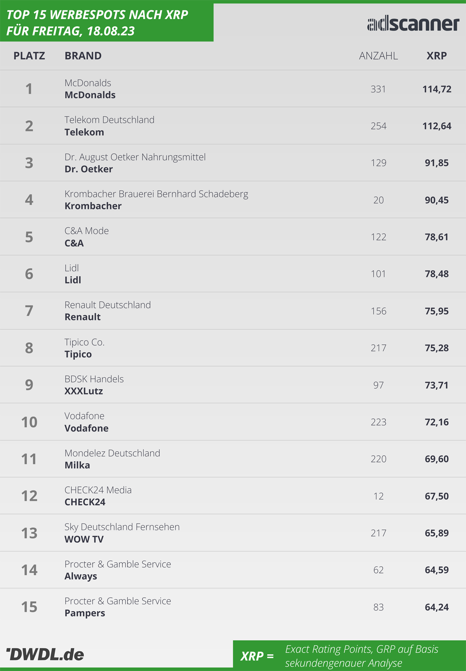The width and height of the screenshot is (466, 671).
Task: Click the green XRP definition banner
Action: point(349,654)
